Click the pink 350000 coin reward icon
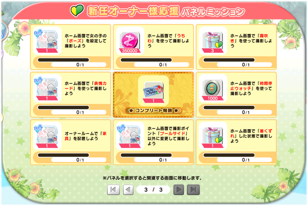Viewport: 308px width, 206px height. tap(130, 41)
